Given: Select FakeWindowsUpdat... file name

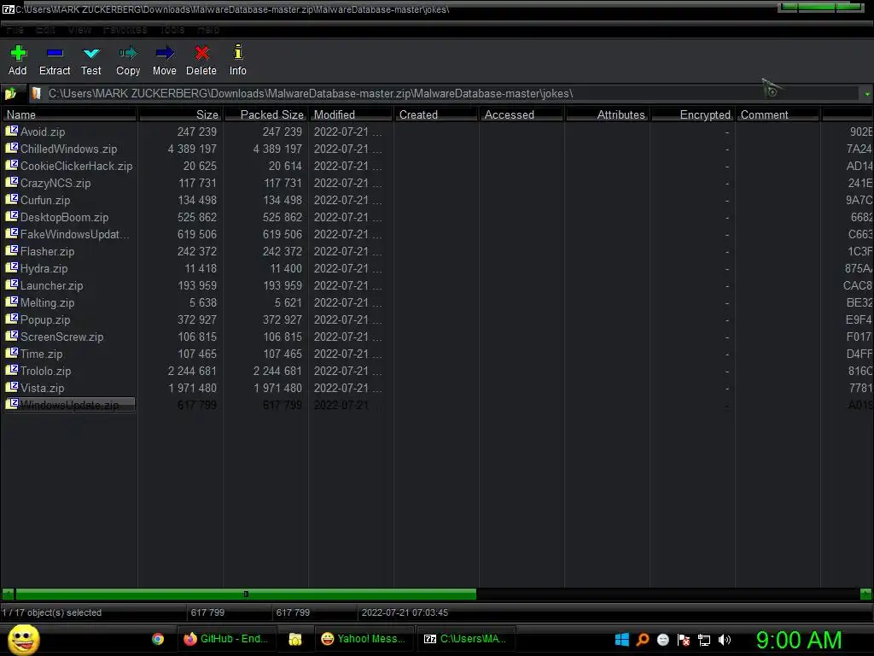Looking at the screenshot, I should (75, 234).
